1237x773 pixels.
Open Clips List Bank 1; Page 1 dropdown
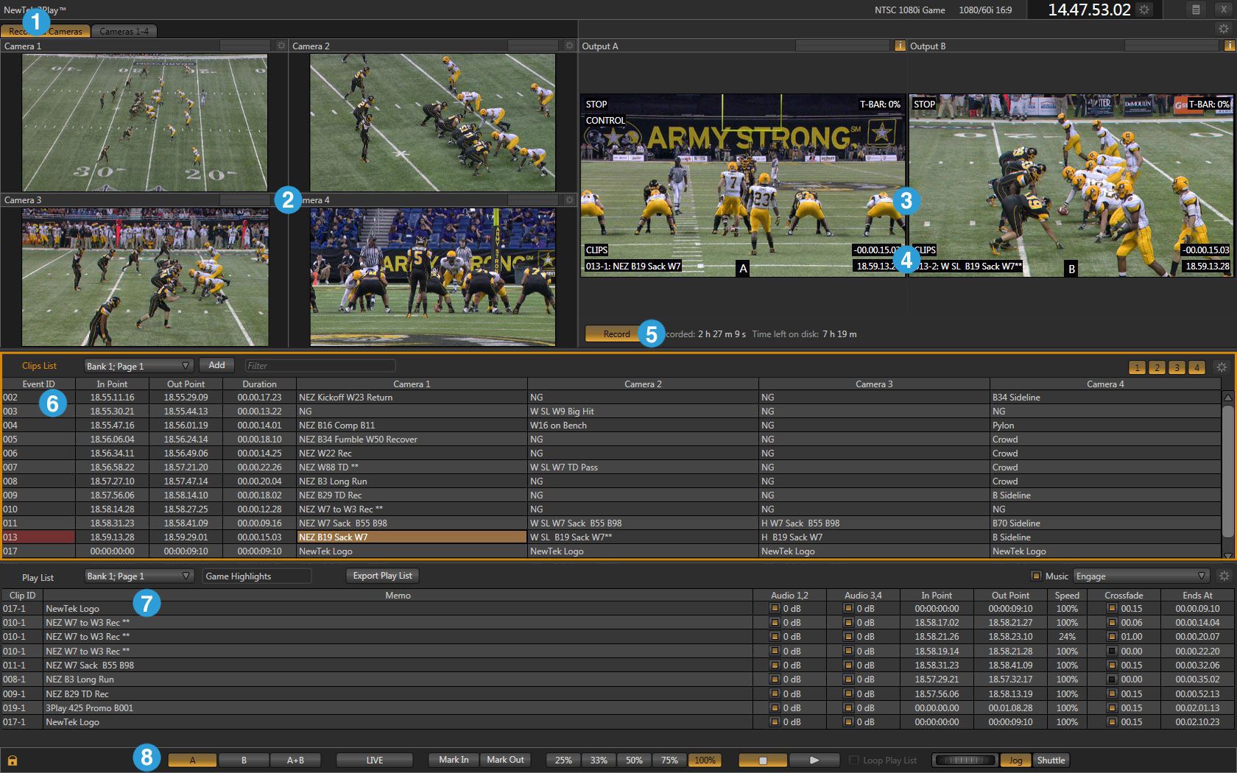138,366
